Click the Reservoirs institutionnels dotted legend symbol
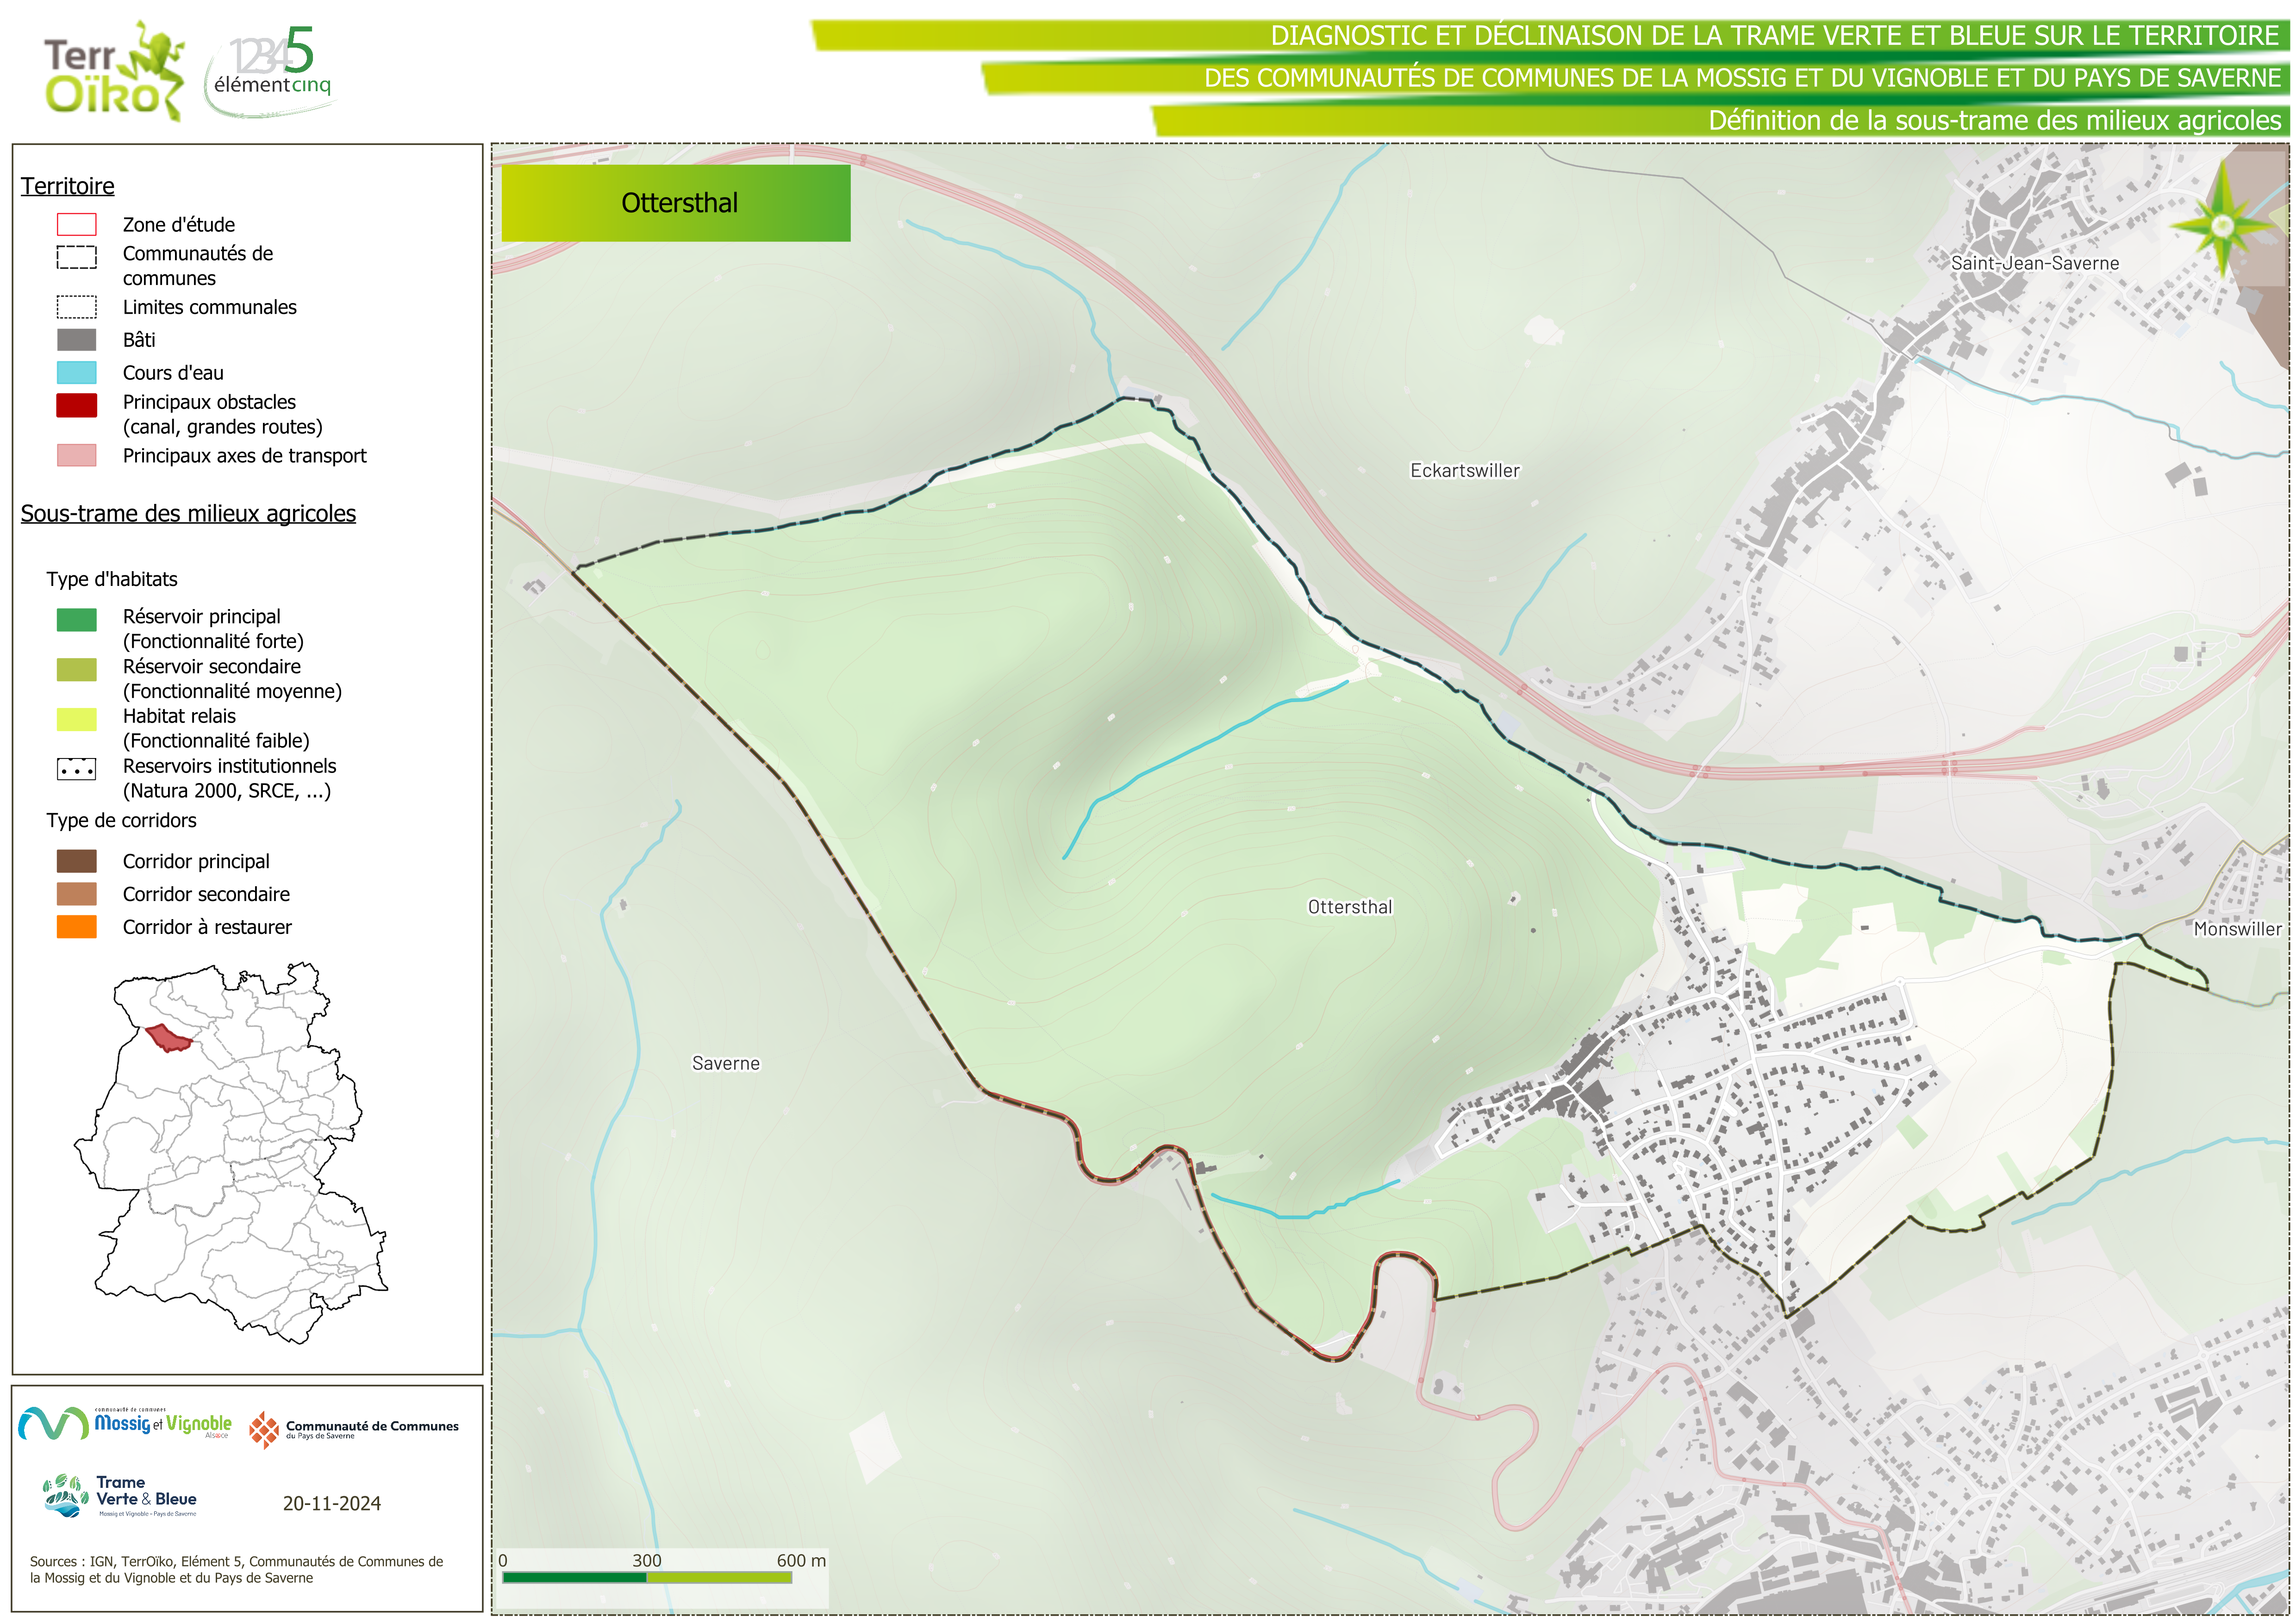This screenshot has height=1623, width=2296. tap(76, 769)
